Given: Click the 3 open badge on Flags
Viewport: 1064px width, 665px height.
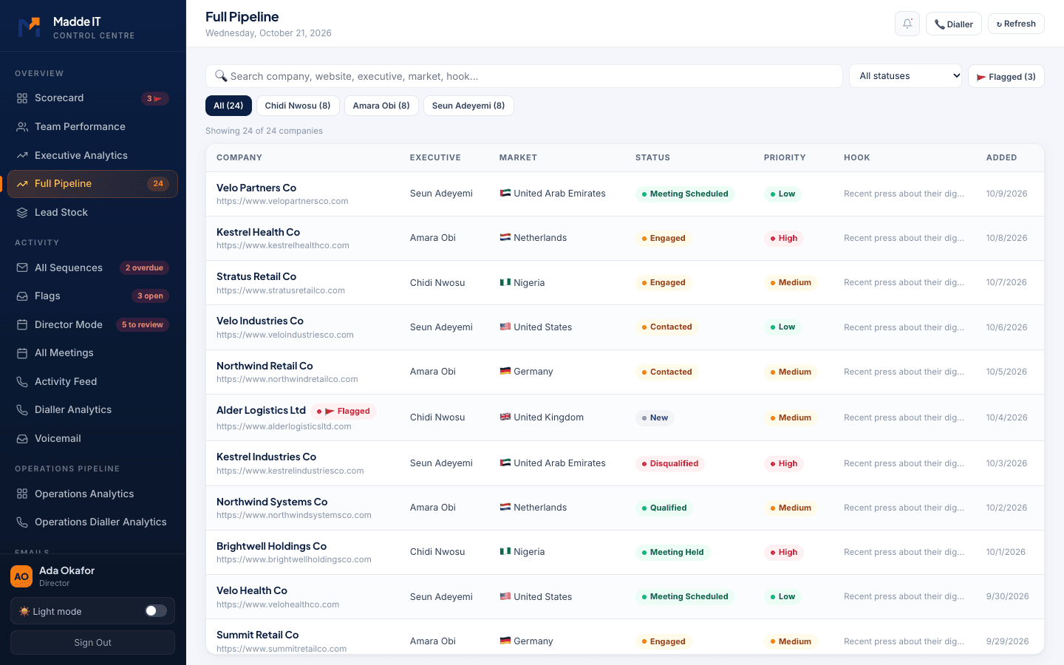Looking at the screenshot, I should click(x=150, y=296).
